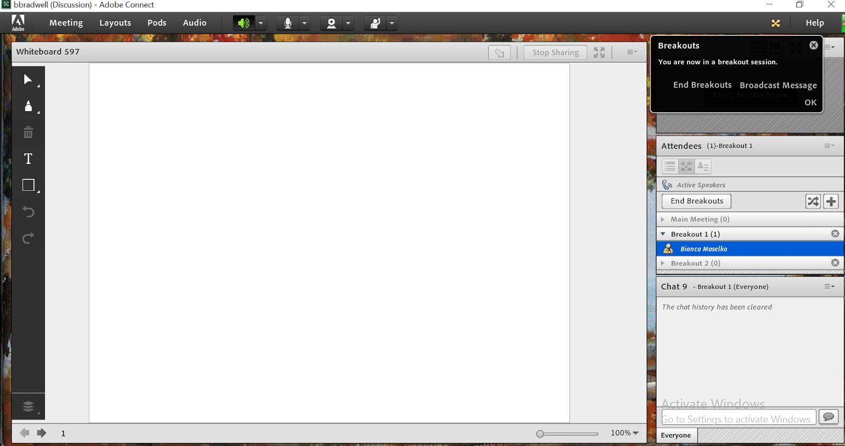Viewport: 845px width, 446px height.
Task: Click the whiteboard zoom slider handle
Action: click(x=540, y=434)
